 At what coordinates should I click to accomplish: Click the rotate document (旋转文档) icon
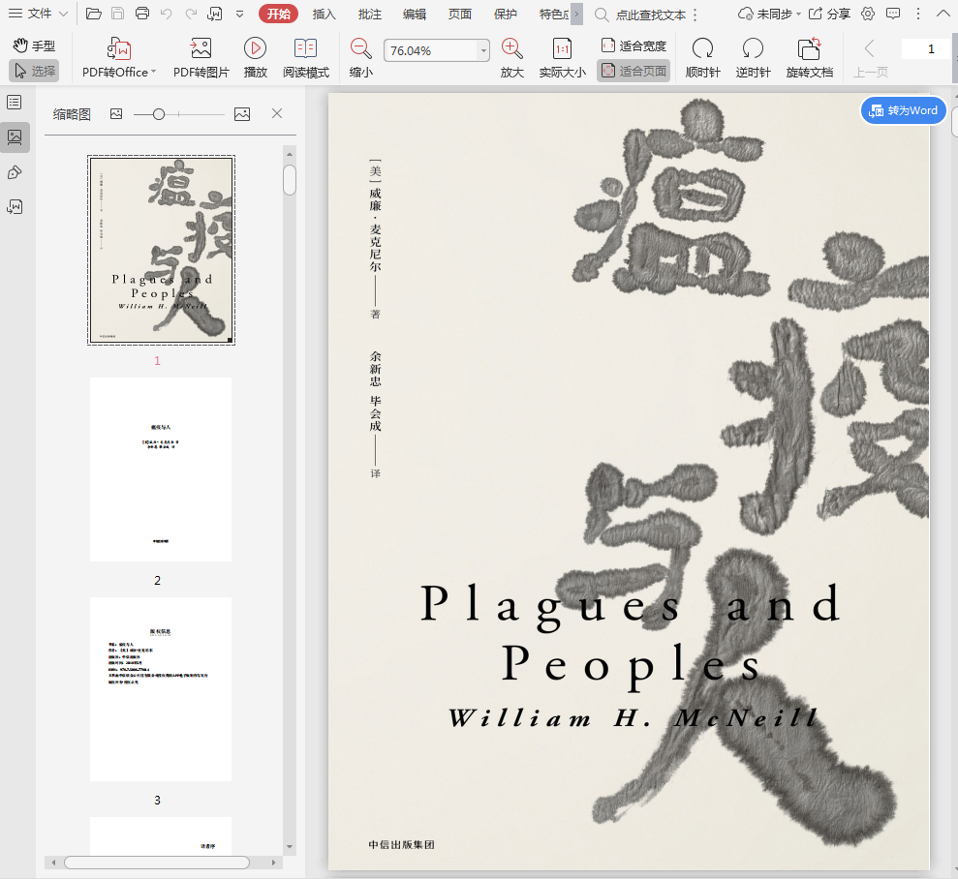pyautogui.click(x=809, y=49)
